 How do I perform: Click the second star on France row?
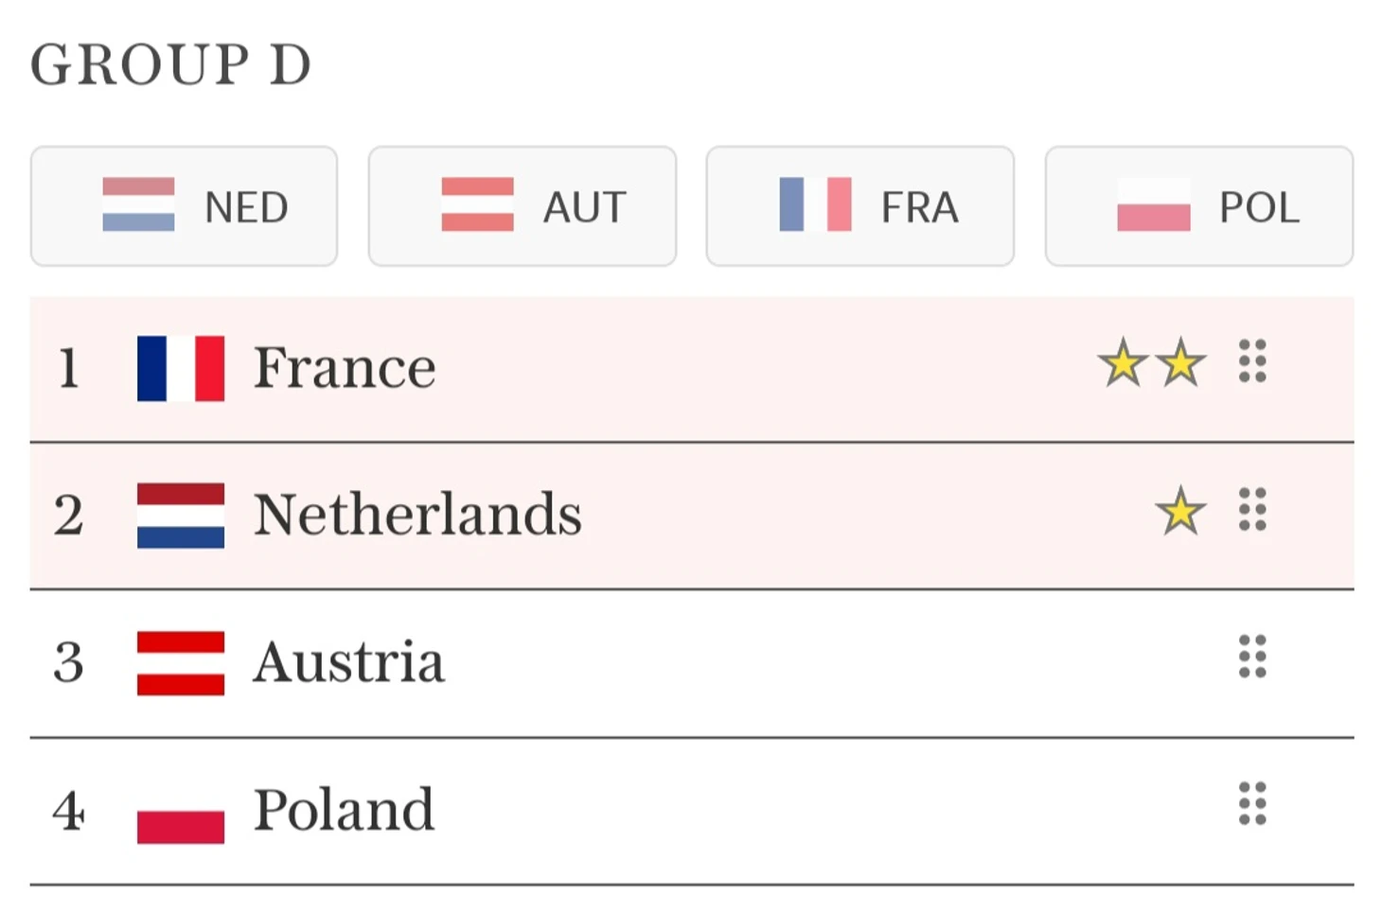click(1180, 364)
